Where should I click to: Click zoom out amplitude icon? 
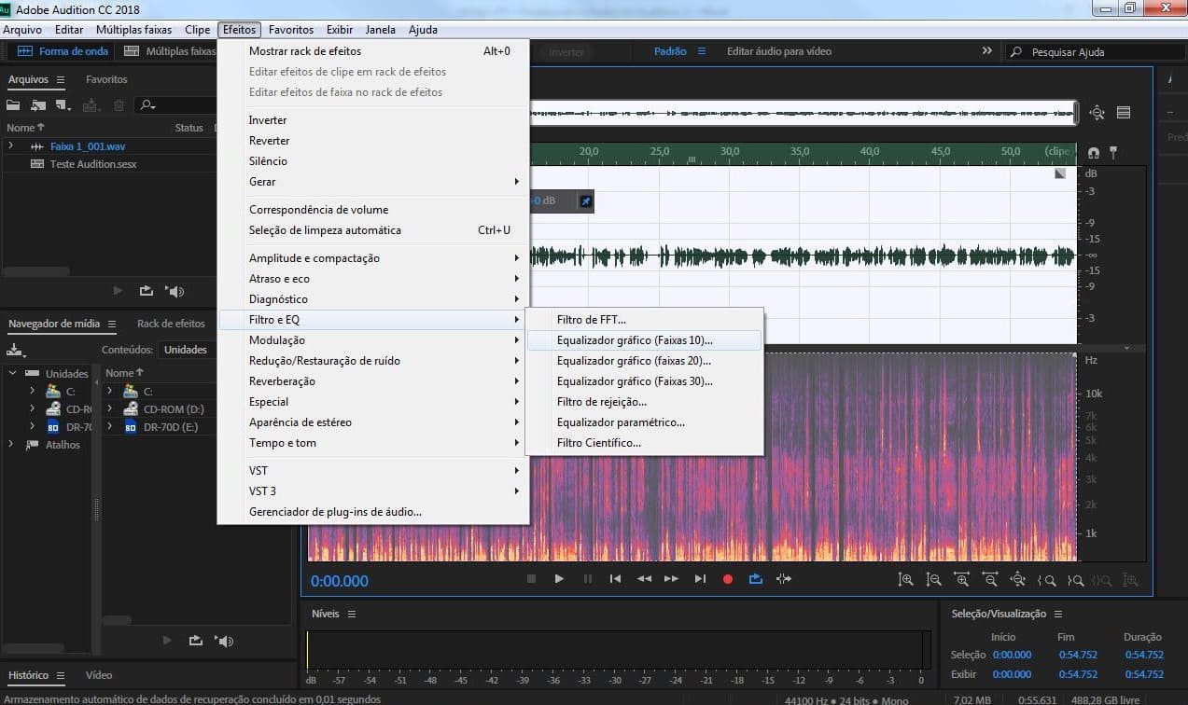933,579
